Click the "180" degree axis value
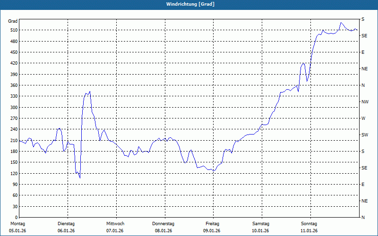 point(14,152)
